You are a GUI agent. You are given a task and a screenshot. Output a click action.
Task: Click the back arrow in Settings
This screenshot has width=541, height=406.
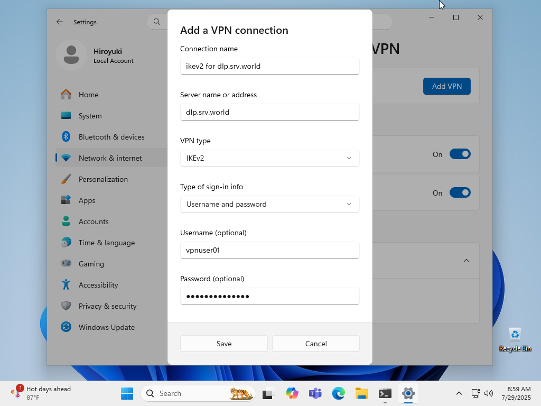pyautogui.click(x=59, y=22)
